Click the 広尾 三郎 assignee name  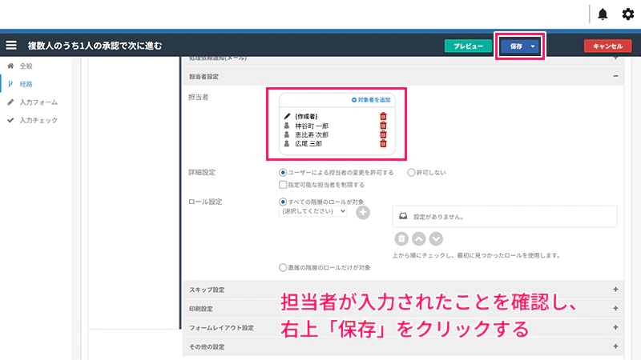[308, 144]
